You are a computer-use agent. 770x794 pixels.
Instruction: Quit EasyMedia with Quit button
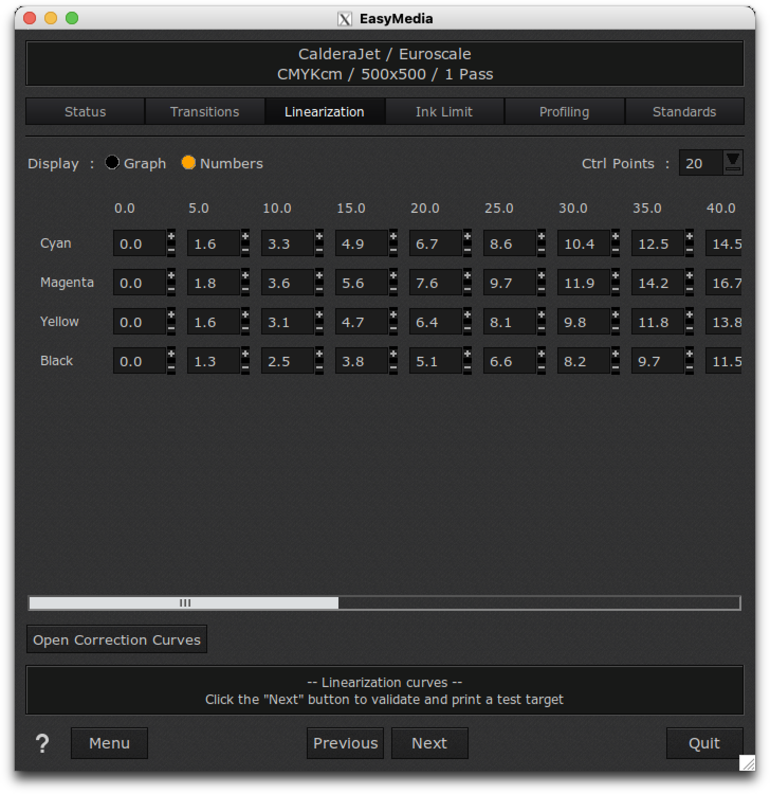(704, 743)
